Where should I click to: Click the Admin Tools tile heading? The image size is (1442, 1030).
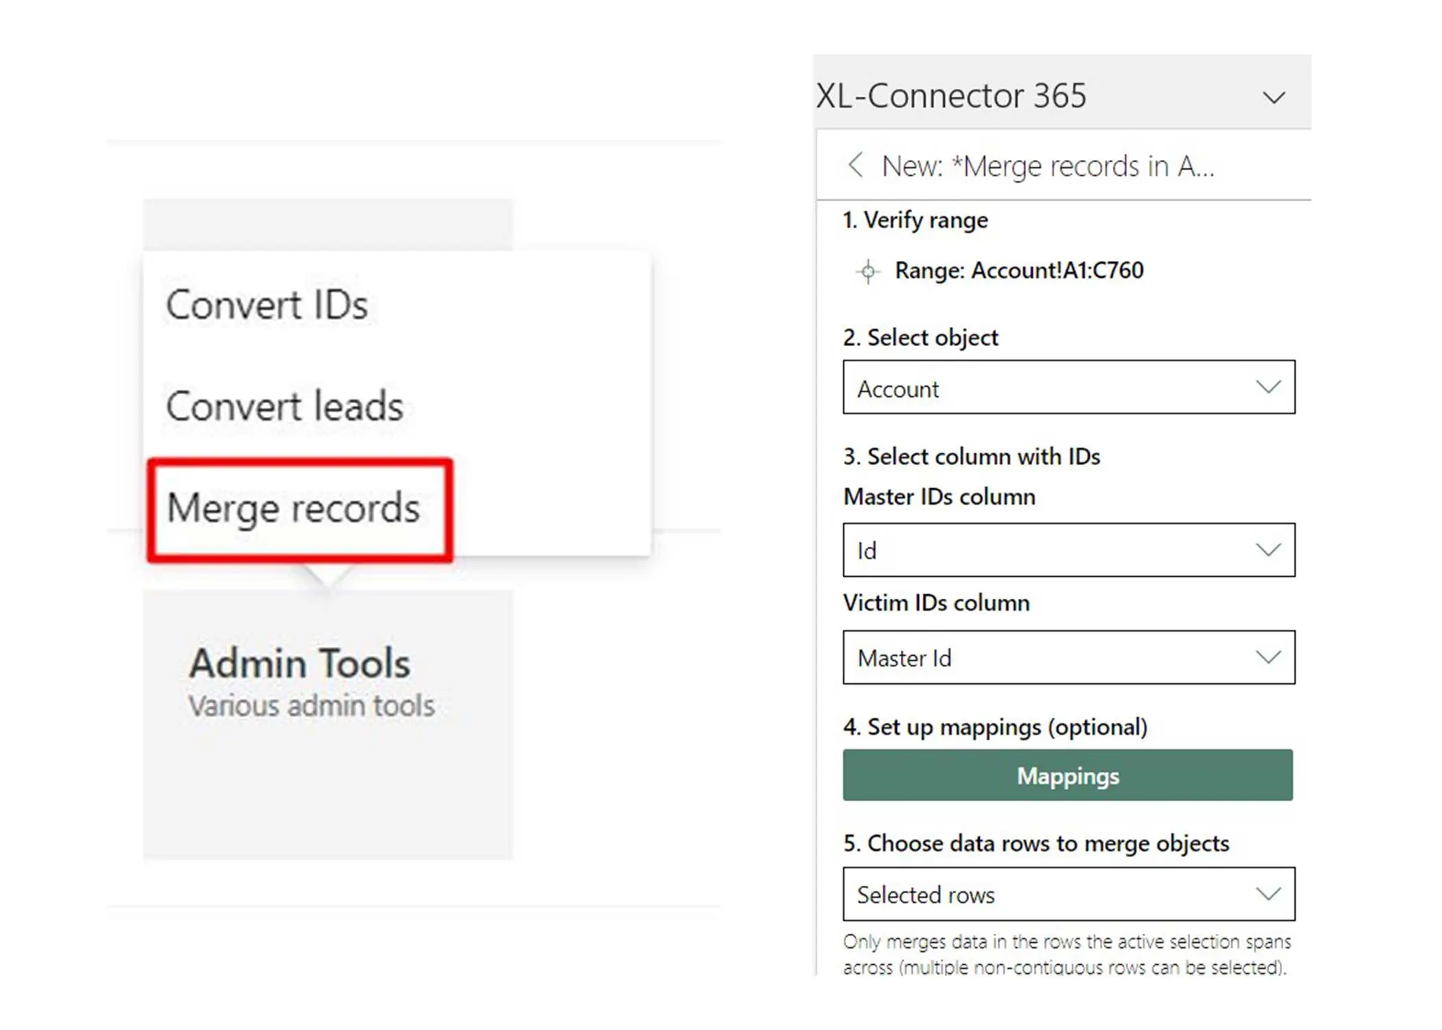coord(300,664)
